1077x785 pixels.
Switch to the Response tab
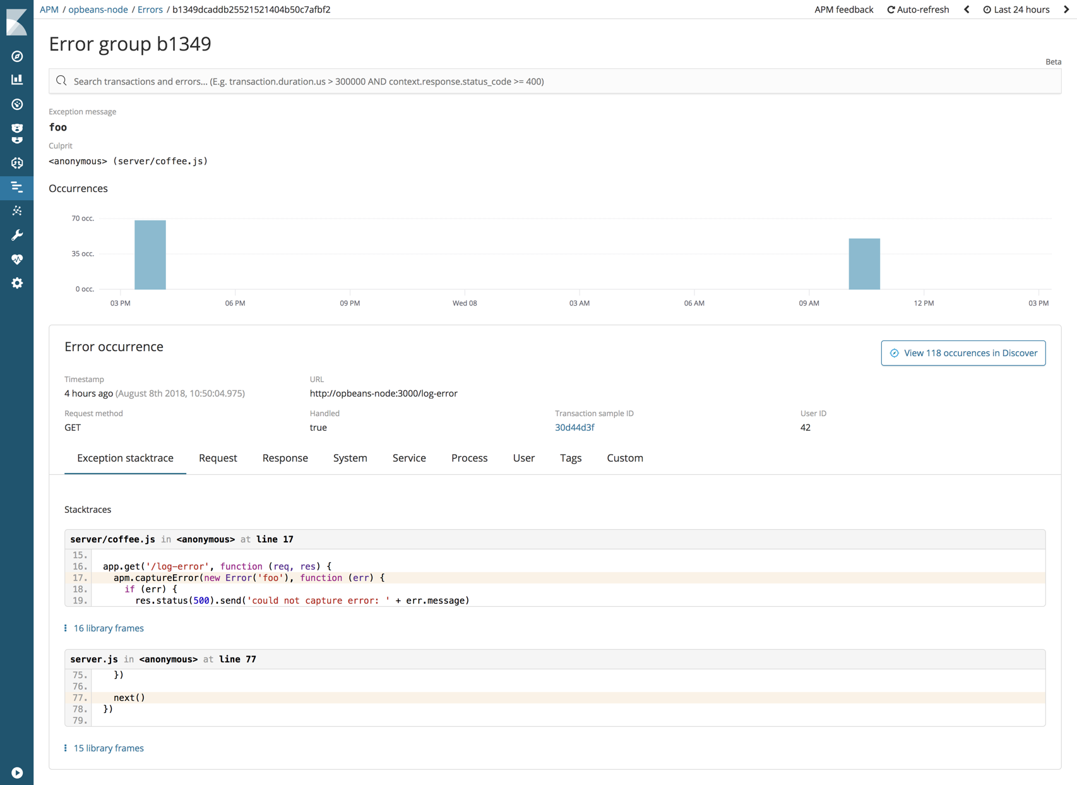point(285,458)
